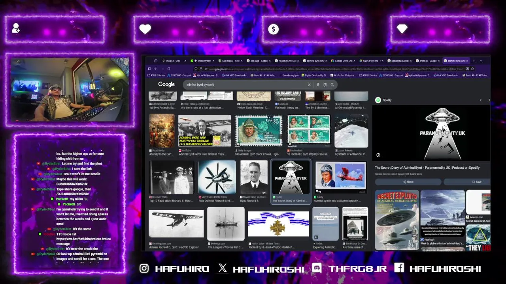The image size is (506, 284).
Task: Open Secret Exploits of Admiral Byrd cover
Action: [x=396, y=220]
